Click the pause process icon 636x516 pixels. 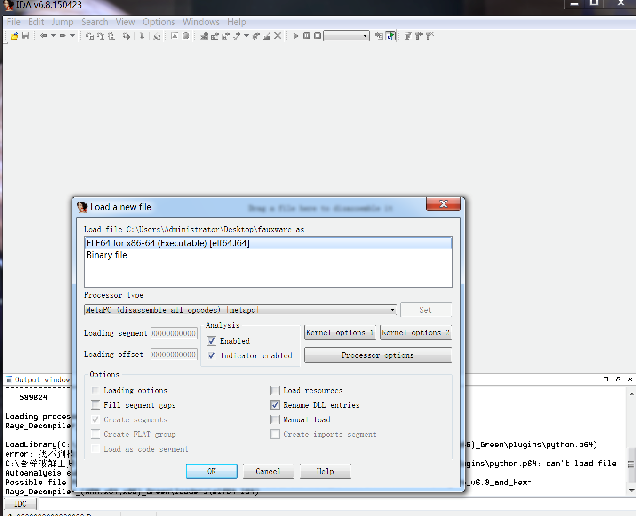[307, 36]
